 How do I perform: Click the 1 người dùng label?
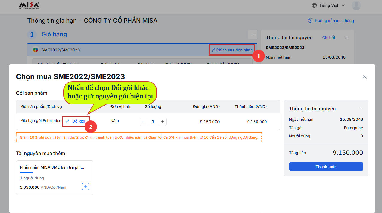click(32, 178)
